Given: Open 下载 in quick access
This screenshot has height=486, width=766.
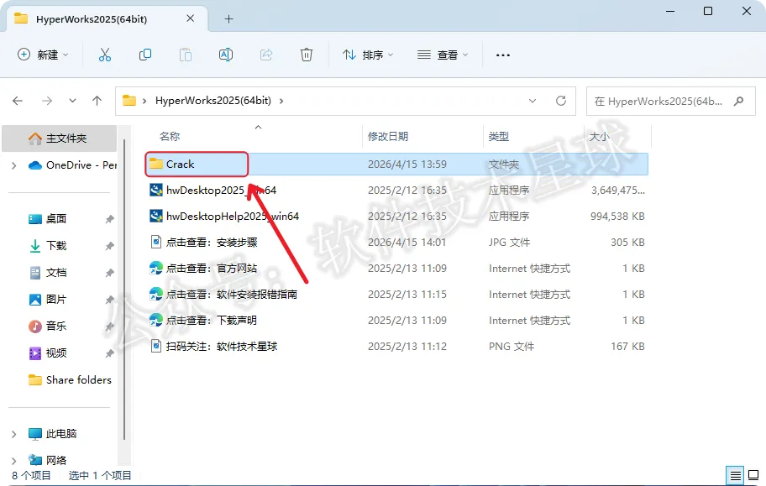Looking at the screenshot, I should coord(55,246).
